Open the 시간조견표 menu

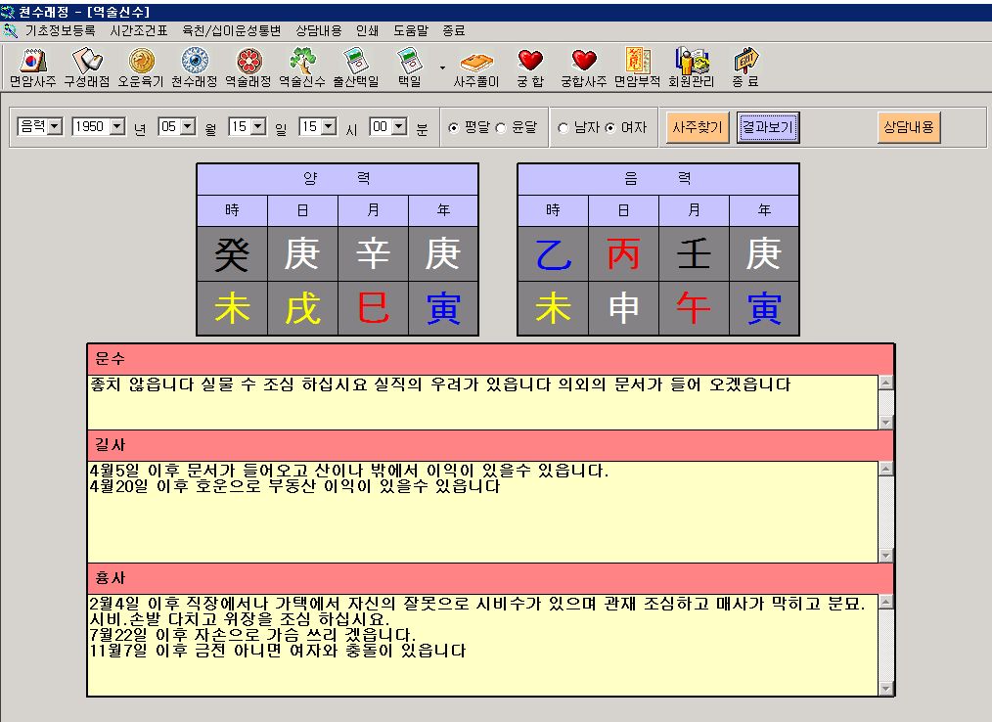[x=139, y=30]
